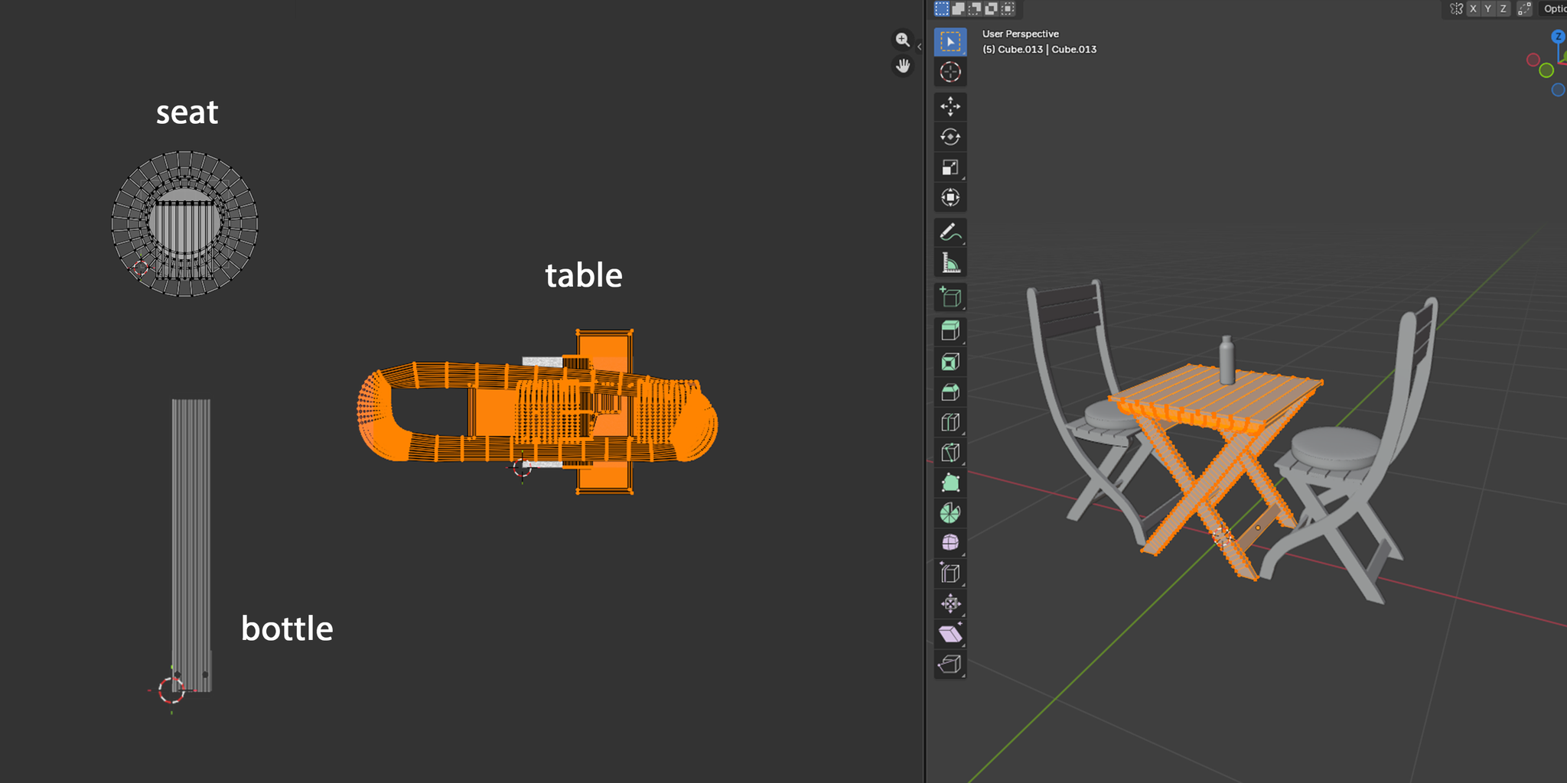Set selection mode to intersect
1567x783 pixels.
pos(1008,8)
